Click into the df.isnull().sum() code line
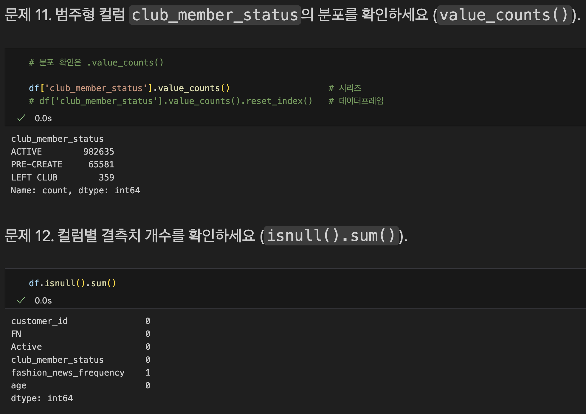Image resolution: width=586 pixels, height=414 pixels. [x=72, y=283]
